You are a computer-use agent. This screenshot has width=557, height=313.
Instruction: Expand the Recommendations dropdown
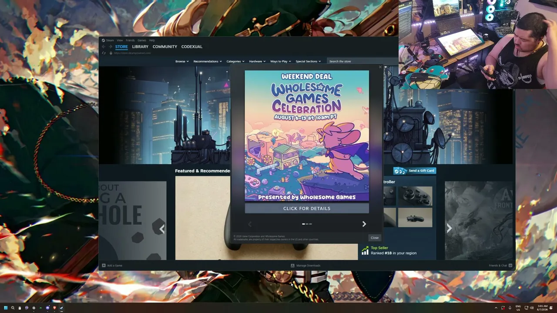point(208,61)
